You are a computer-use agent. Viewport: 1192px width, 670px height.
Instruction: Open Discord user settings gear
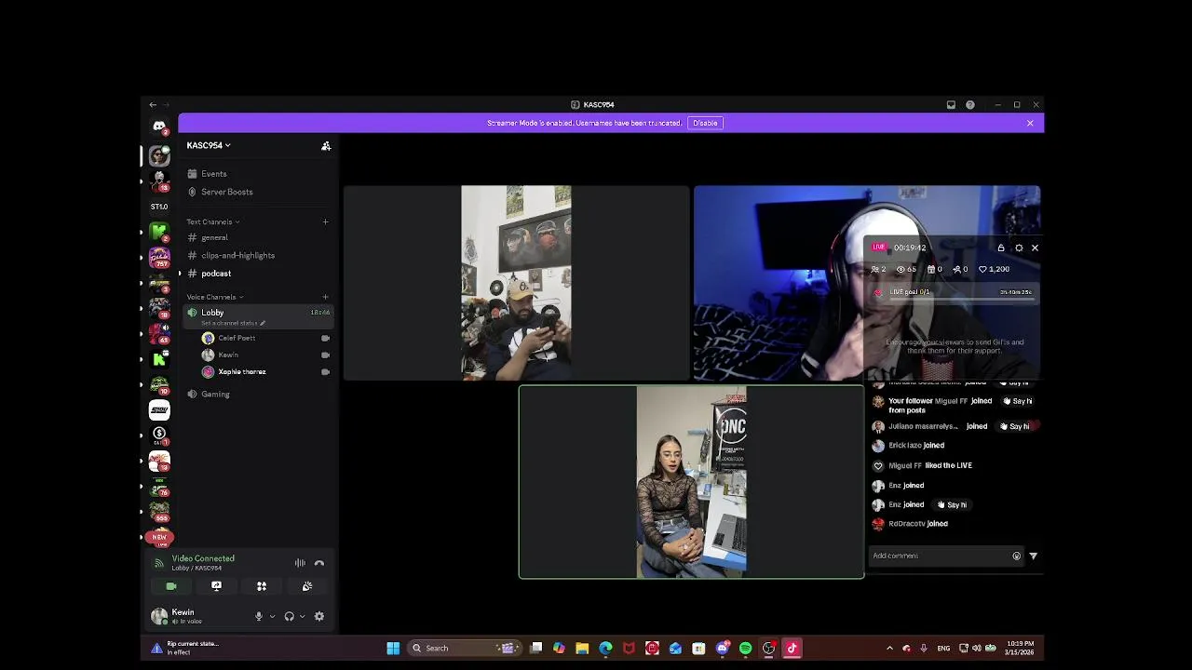pos(319,616)
